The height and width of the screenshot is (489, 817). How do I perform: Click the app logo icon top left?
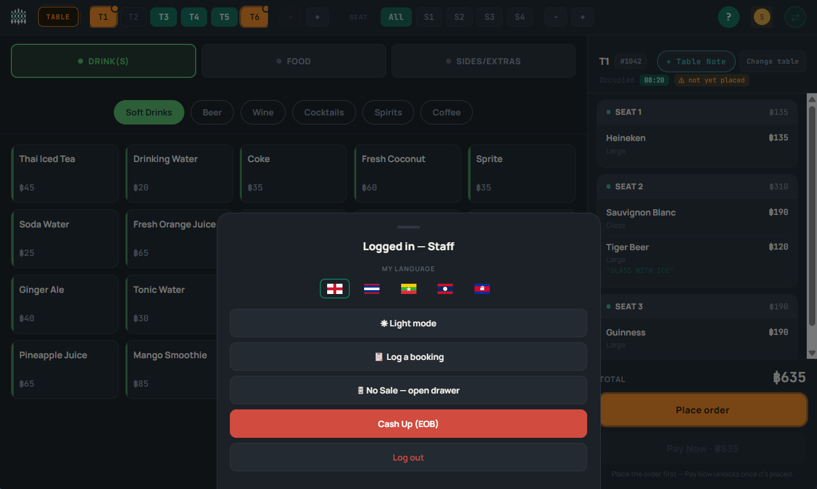19,17
